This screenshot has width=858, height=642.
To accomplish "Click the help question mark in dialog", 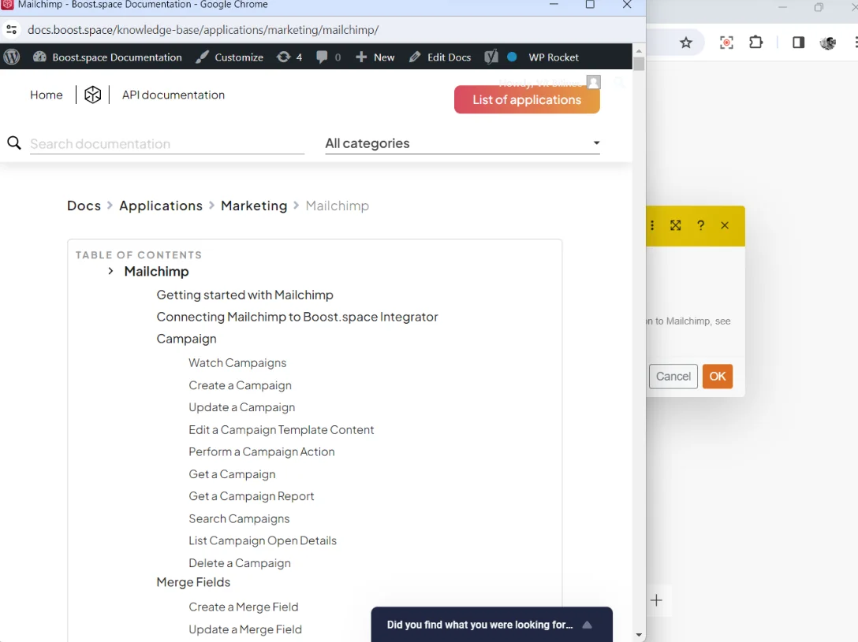I will tap(700, 225).
